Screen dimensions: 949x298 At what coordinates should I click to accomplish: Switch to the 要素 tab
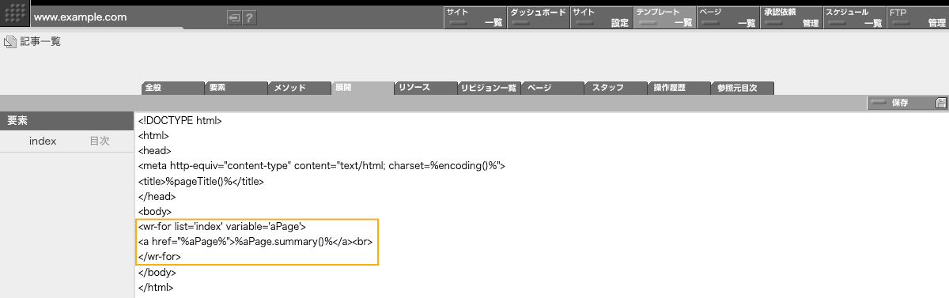[236, 88]
